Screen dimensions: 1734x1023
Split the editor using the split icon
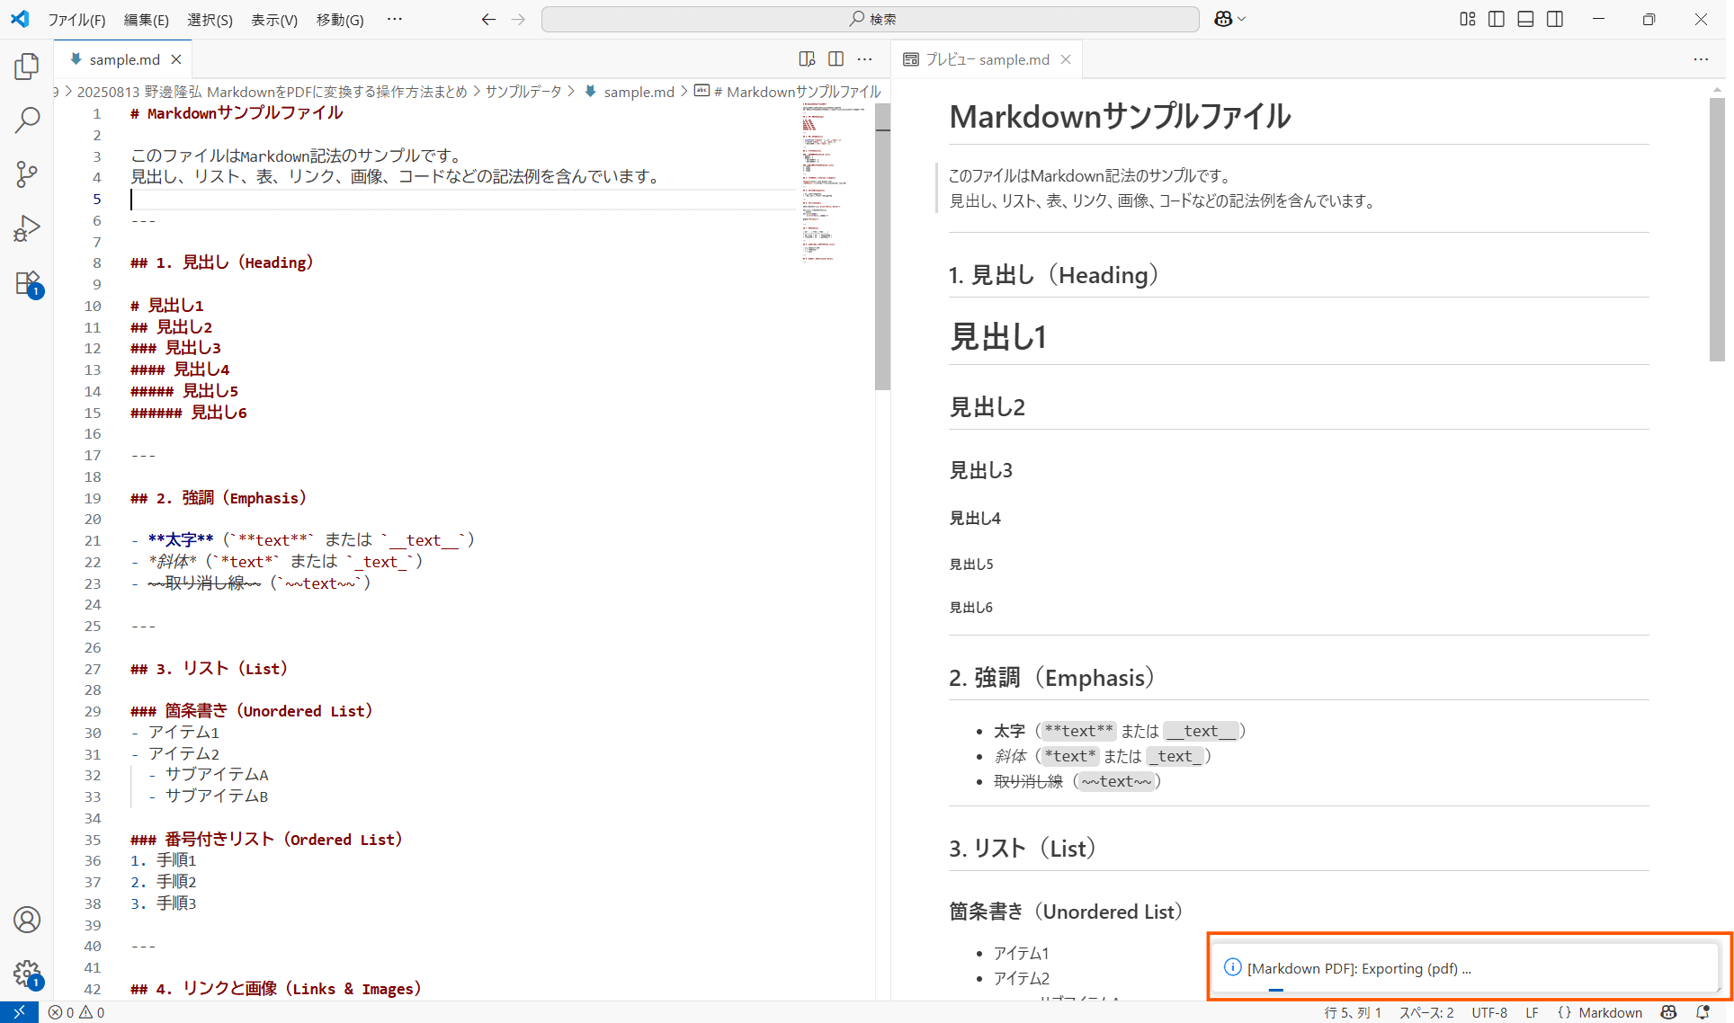tap(836, 58)
